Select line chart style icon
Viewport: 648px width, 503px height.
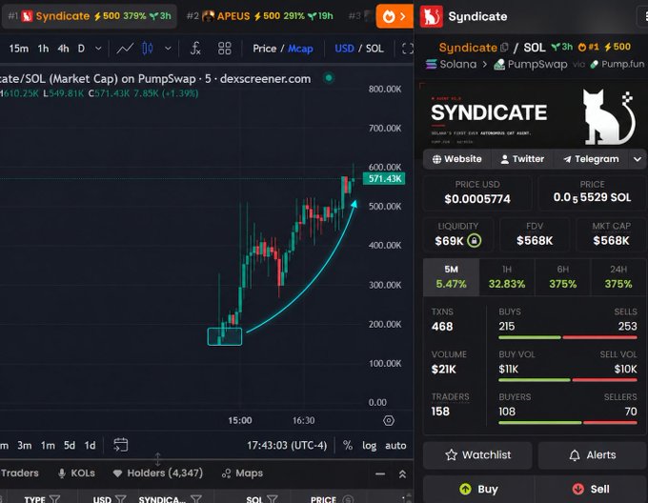125,49
